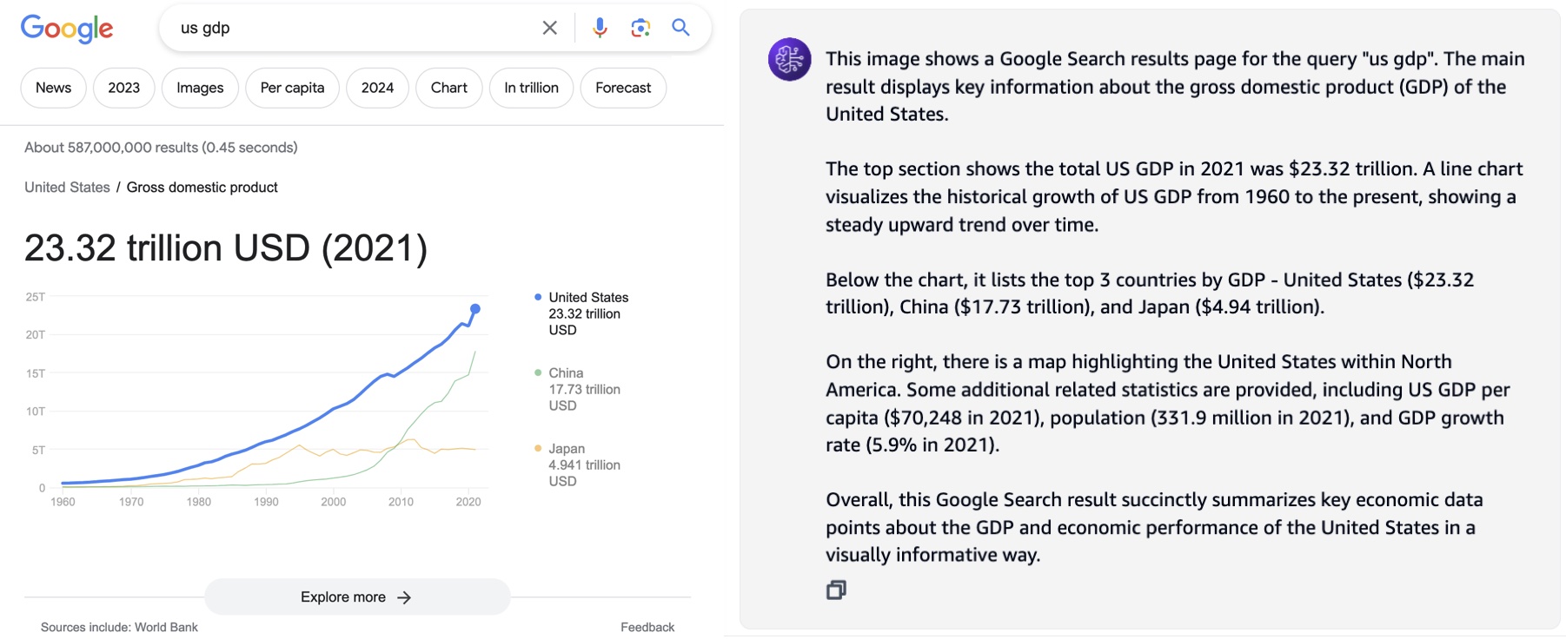This screenshot has height=639, width=1566.
Task: Click the us gdp search input field
Action: 348,28
